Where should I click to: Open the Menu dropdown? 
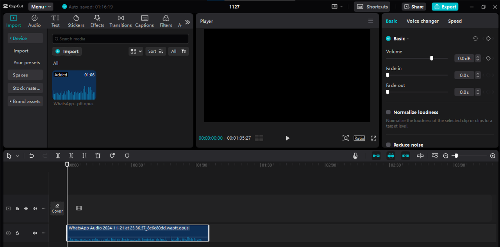(40, 7)
